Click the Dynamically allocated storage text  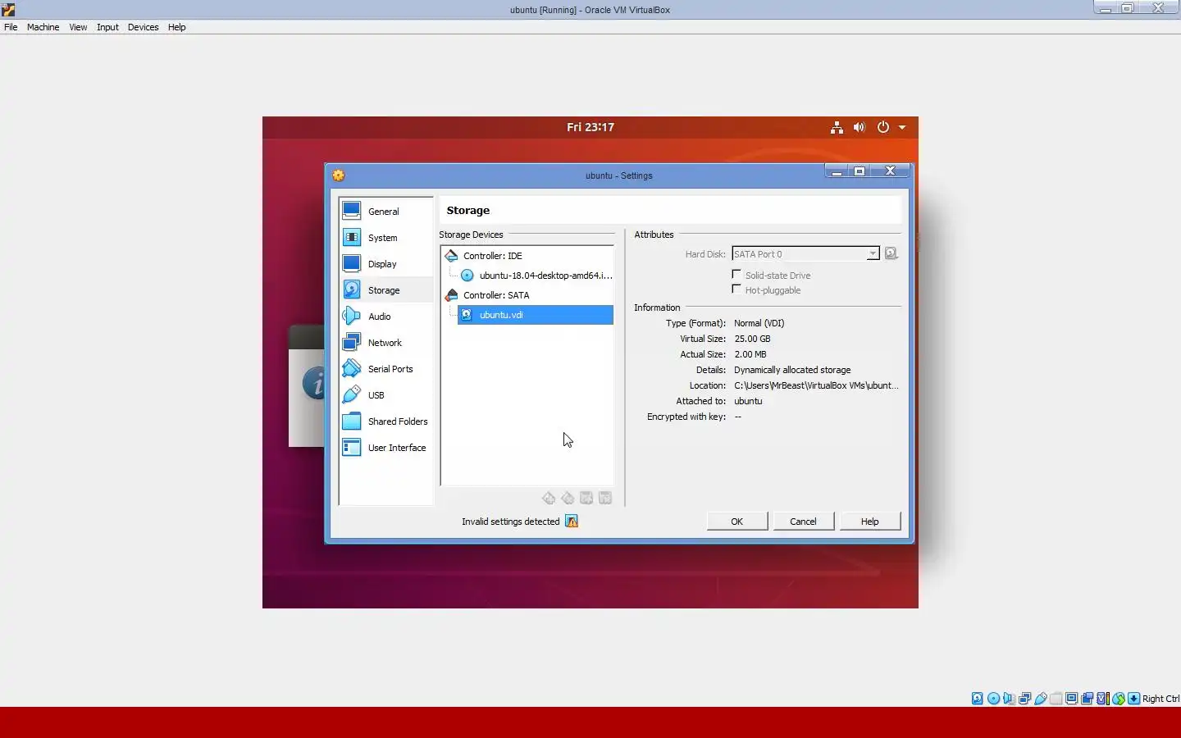click(x=792, y=370)
